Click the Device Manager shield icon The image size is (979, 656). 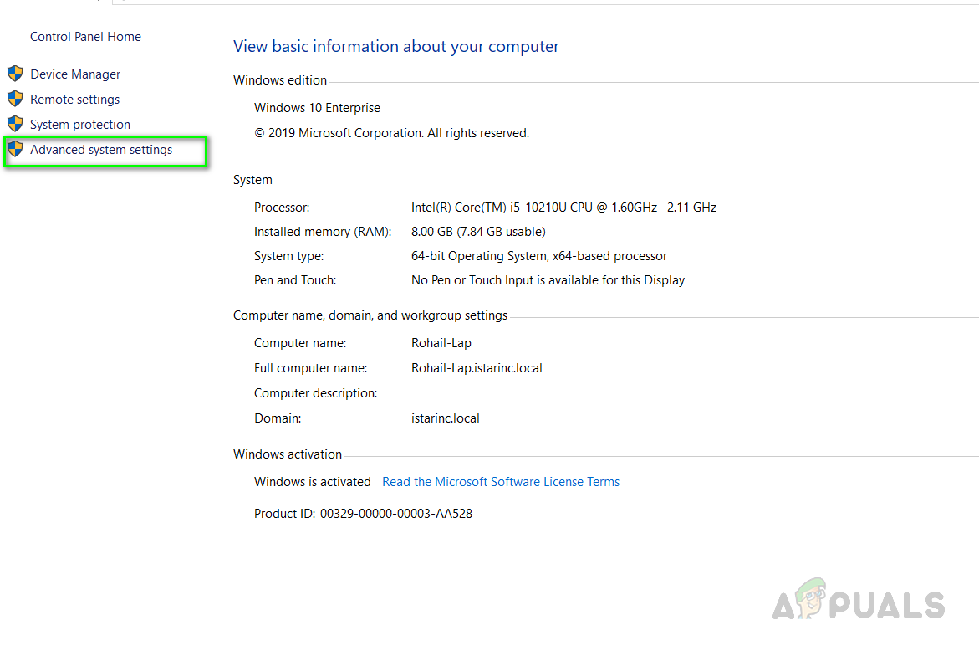15,74
